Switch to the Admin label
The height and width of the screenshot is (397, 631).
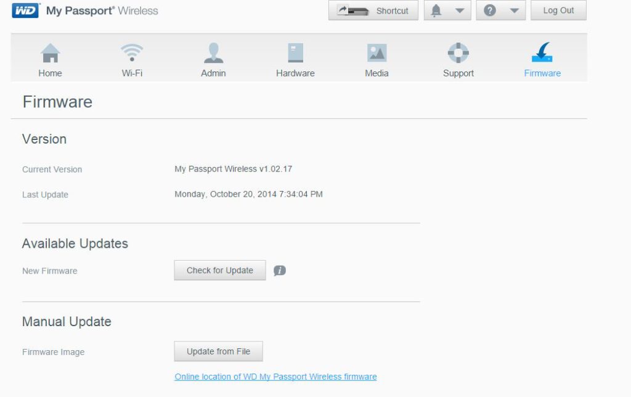coord(213,73)
